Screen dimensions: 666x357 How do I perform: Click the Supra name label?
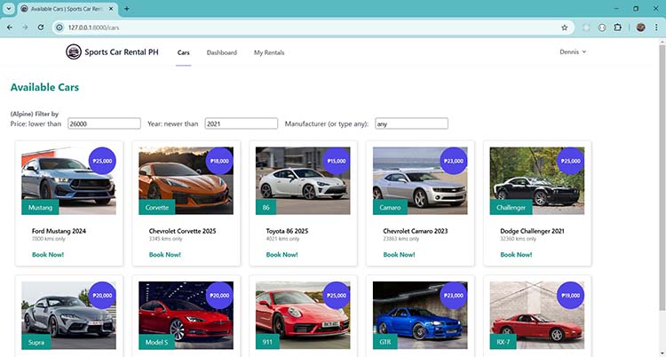(36, 342)
